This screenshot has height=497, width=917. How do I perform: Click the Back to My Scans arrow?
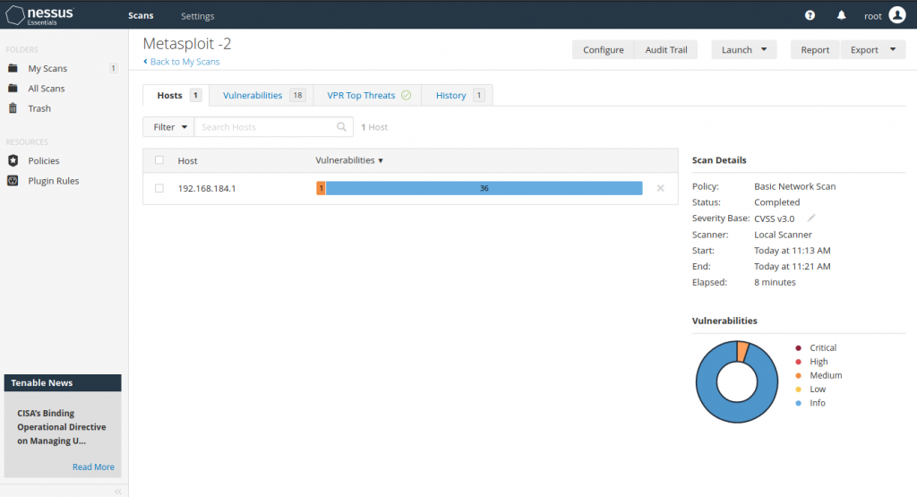click(145, 62)
